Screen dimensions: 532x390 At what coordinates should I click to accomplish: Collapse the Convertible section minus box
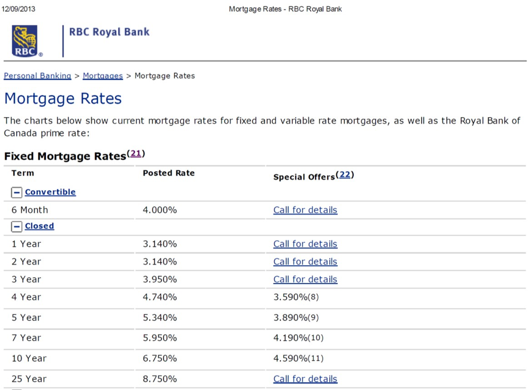click(16, 192)
